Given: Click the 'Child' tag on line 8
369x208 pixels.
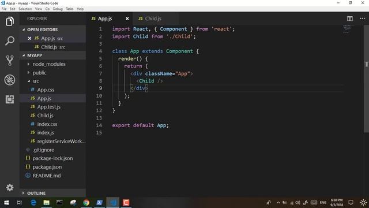Looking at the screenshot, I should 146,81.
